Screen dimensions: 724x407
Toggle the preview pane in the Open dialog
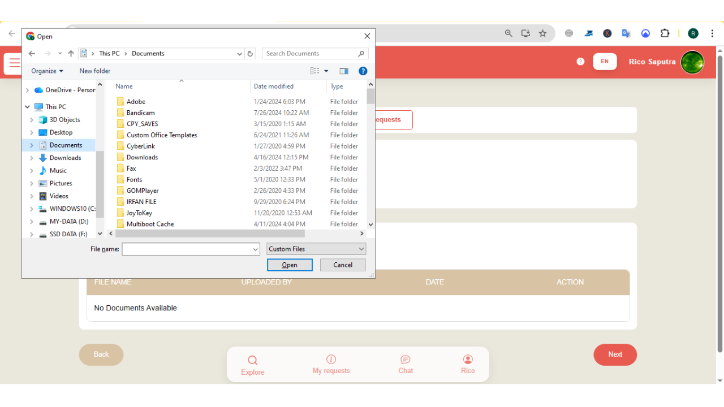(343, 71)
